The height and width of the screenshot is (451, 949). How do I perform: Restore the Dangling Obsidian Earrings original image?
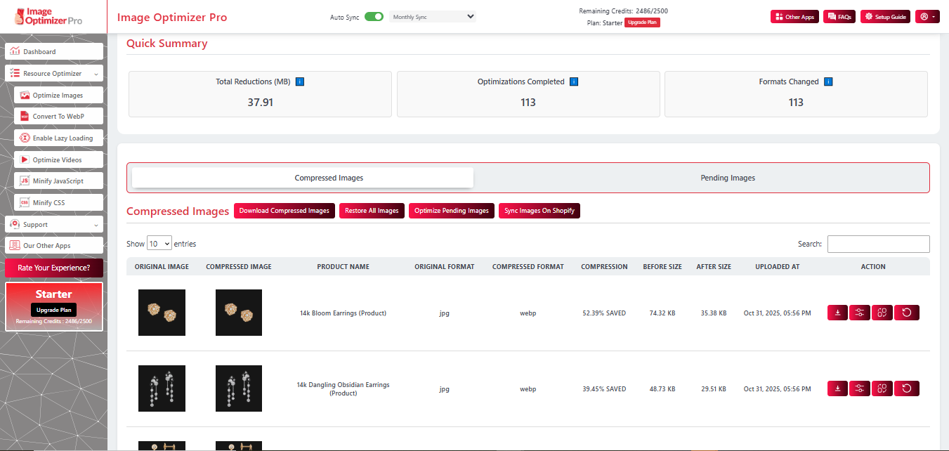[x=907, y=388]
